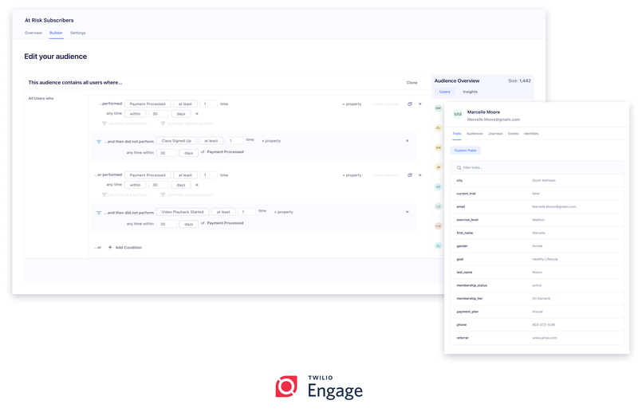Open "at least" dropdown in Class Signed Up row

[211, 141]
